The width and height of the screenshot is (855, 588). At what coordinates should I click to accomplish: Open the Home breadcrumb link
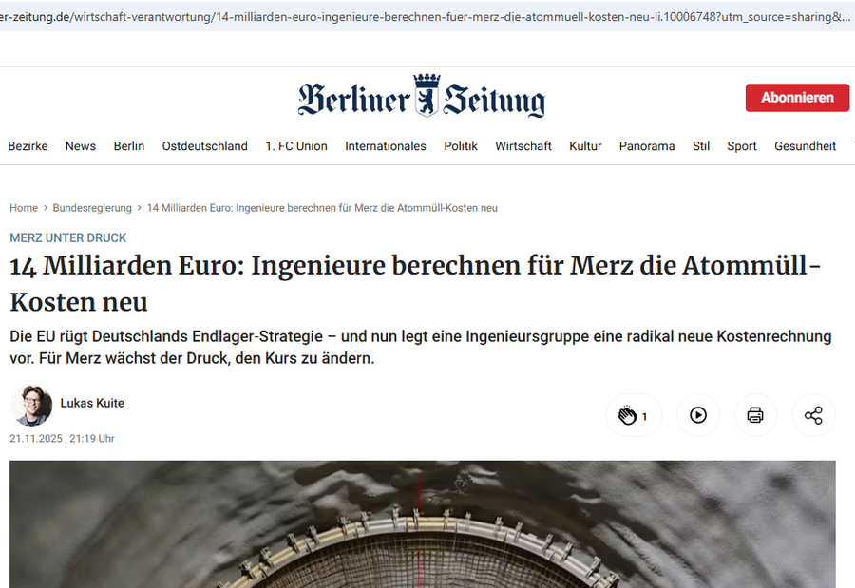click(23, 207)
